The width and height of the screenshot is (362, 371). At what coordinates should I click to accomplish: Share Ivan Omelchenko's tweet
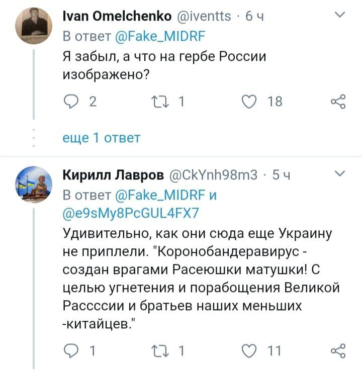[338, 102]
